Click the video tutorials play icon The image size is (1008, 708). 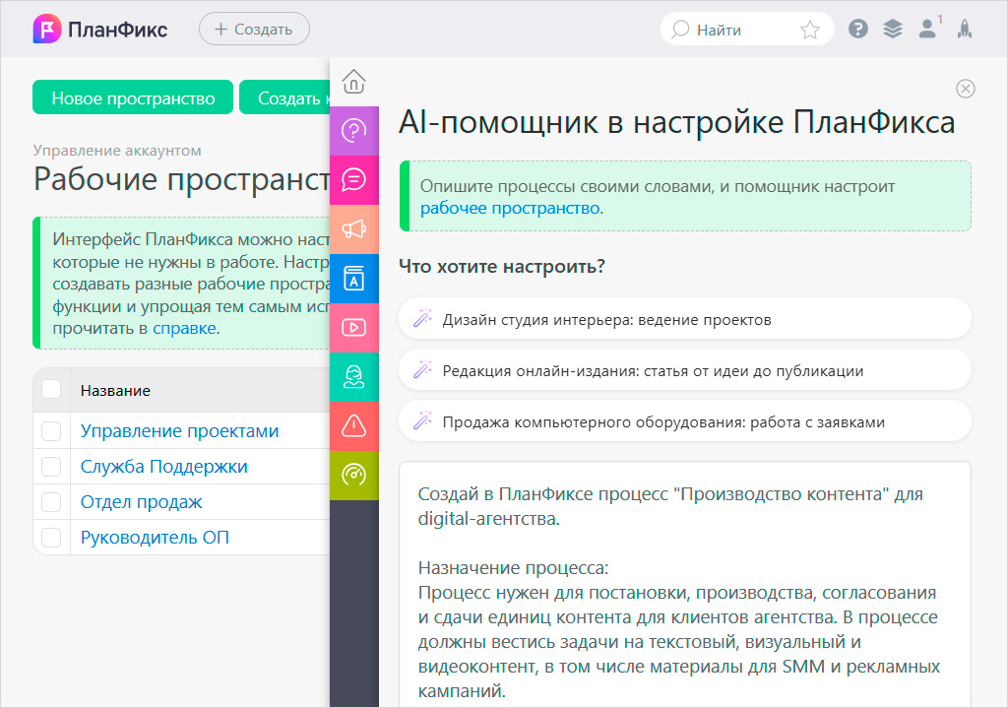354,328
